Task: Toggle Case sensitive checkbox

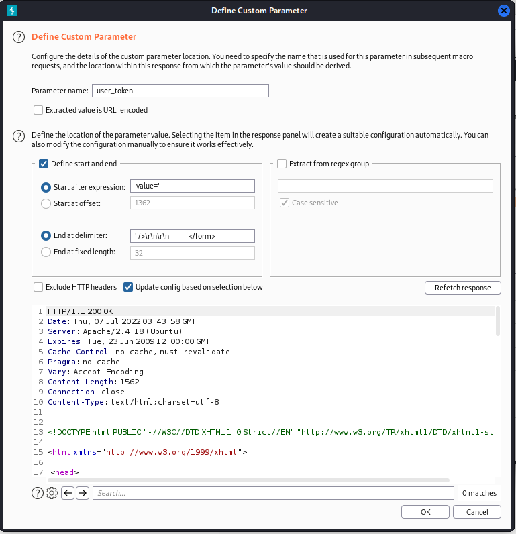Action: click(x=285, y=203)
